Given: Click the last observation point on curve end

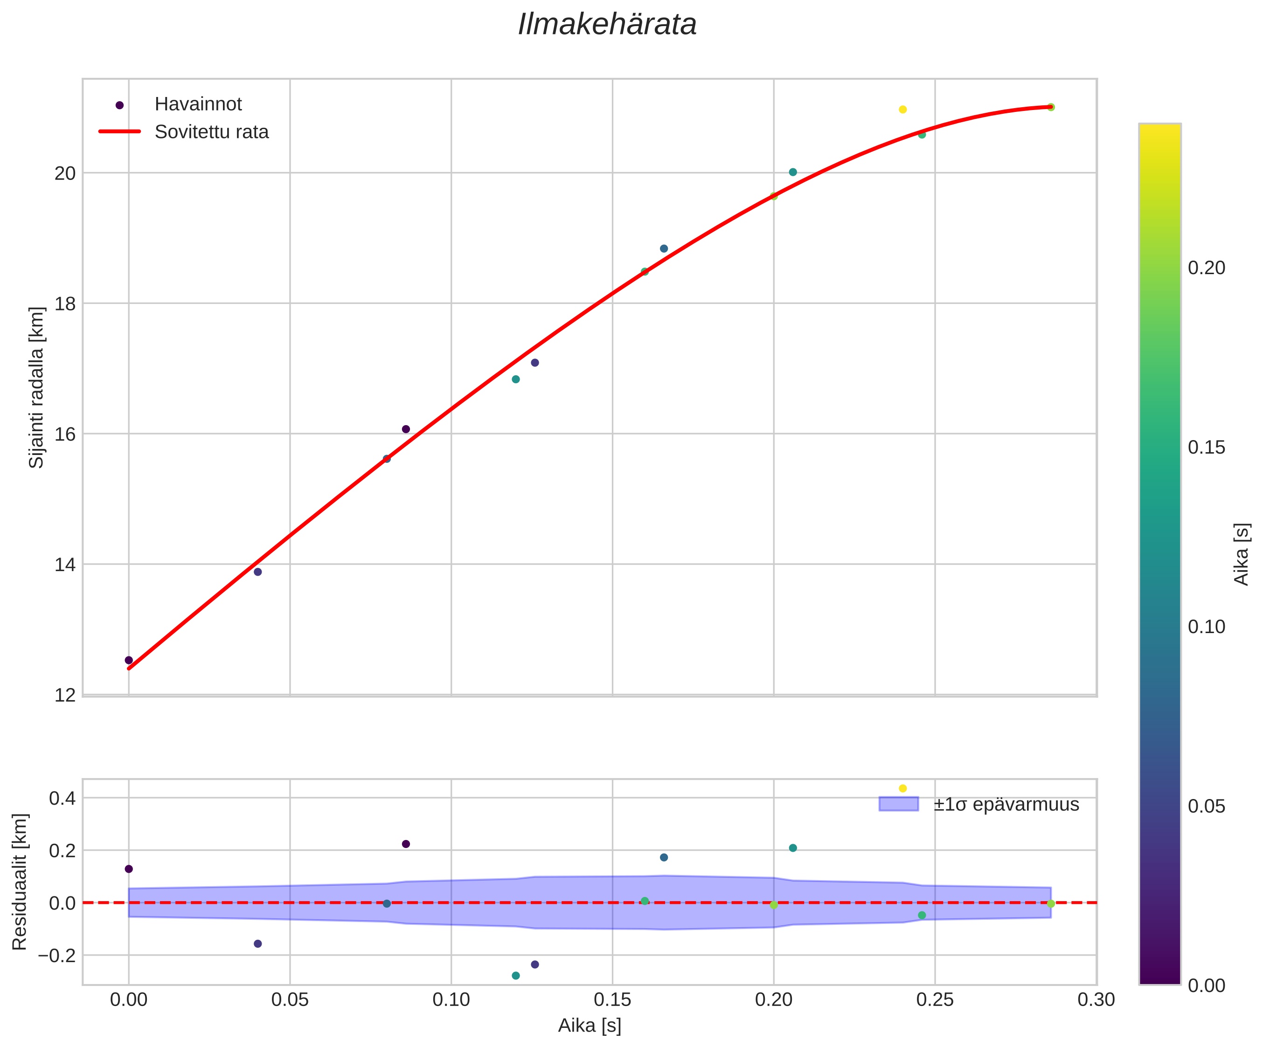Looking at the screenshot, I should 1051,107.
